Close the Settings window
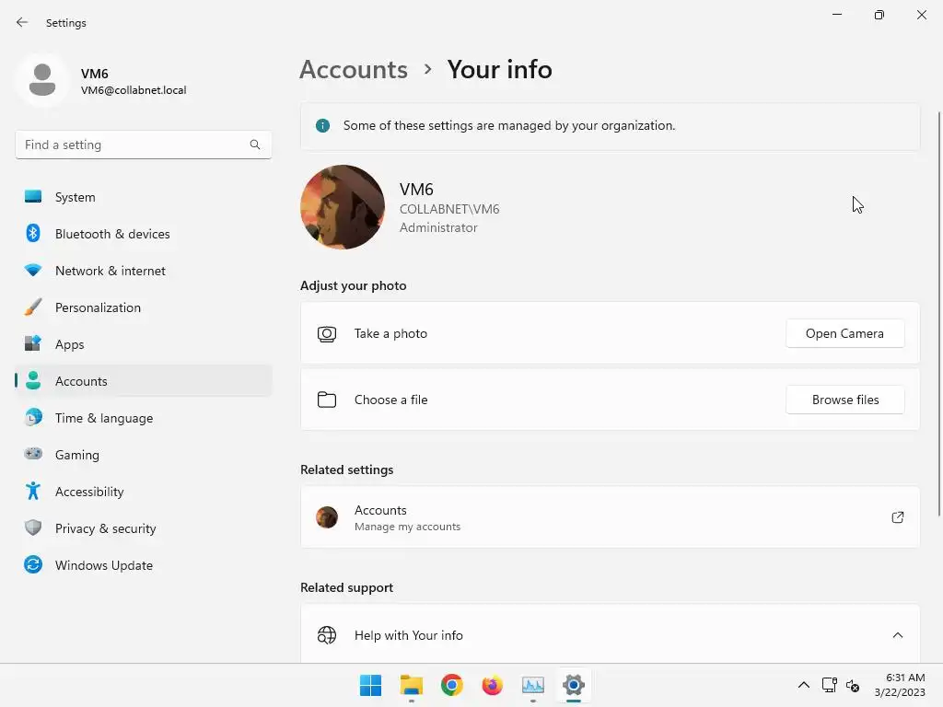This screenshot has width=943, height=707. [921, 15]
